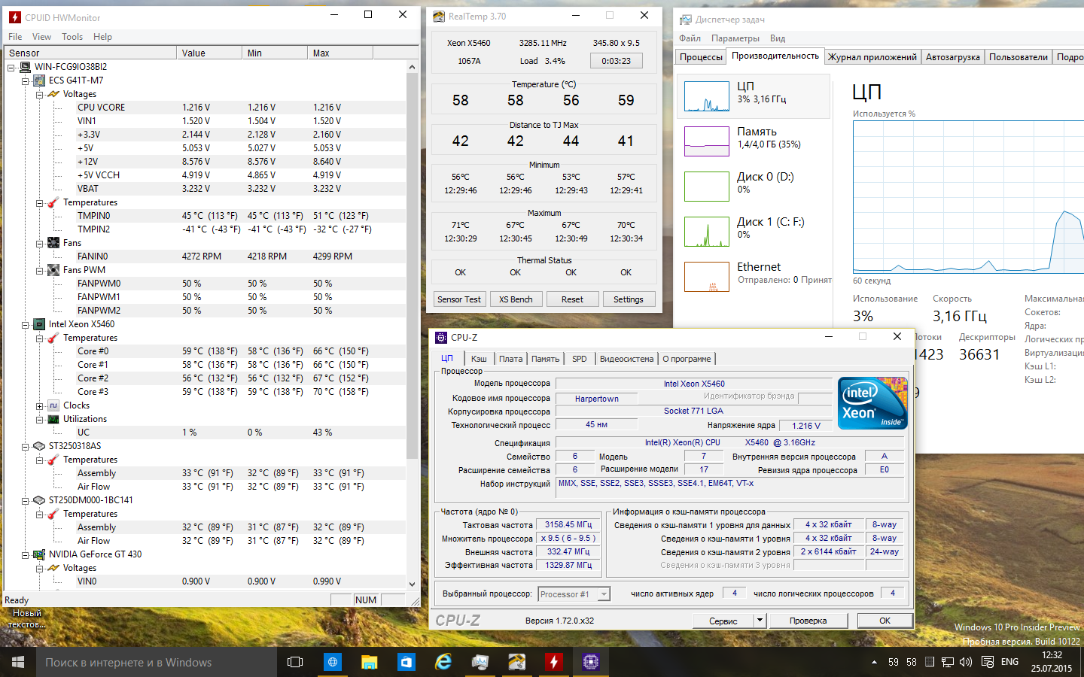Switch to RealTemp via its taskbar icon

click(x=516, y=662)
